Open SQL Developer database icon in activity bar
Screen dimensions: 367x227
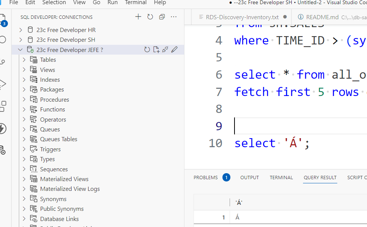tap(3, 149)
